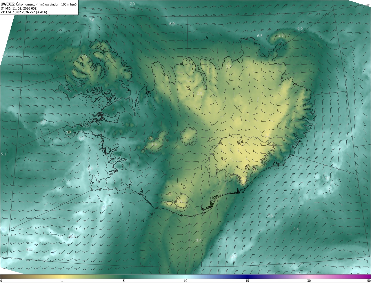Select the initial time line "IT: Mið. 11. 02. 2026 00Z"

coord(18,8)
